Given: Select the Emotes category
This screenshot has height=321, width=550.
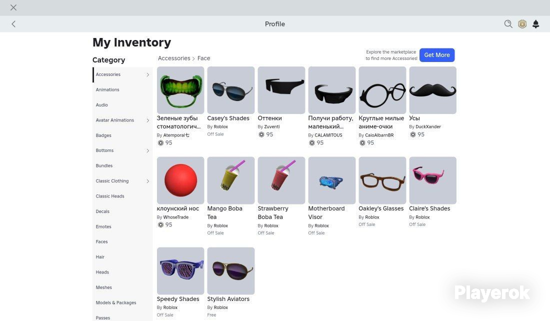Looking at the screenshot, I should [x=122, y=226].
